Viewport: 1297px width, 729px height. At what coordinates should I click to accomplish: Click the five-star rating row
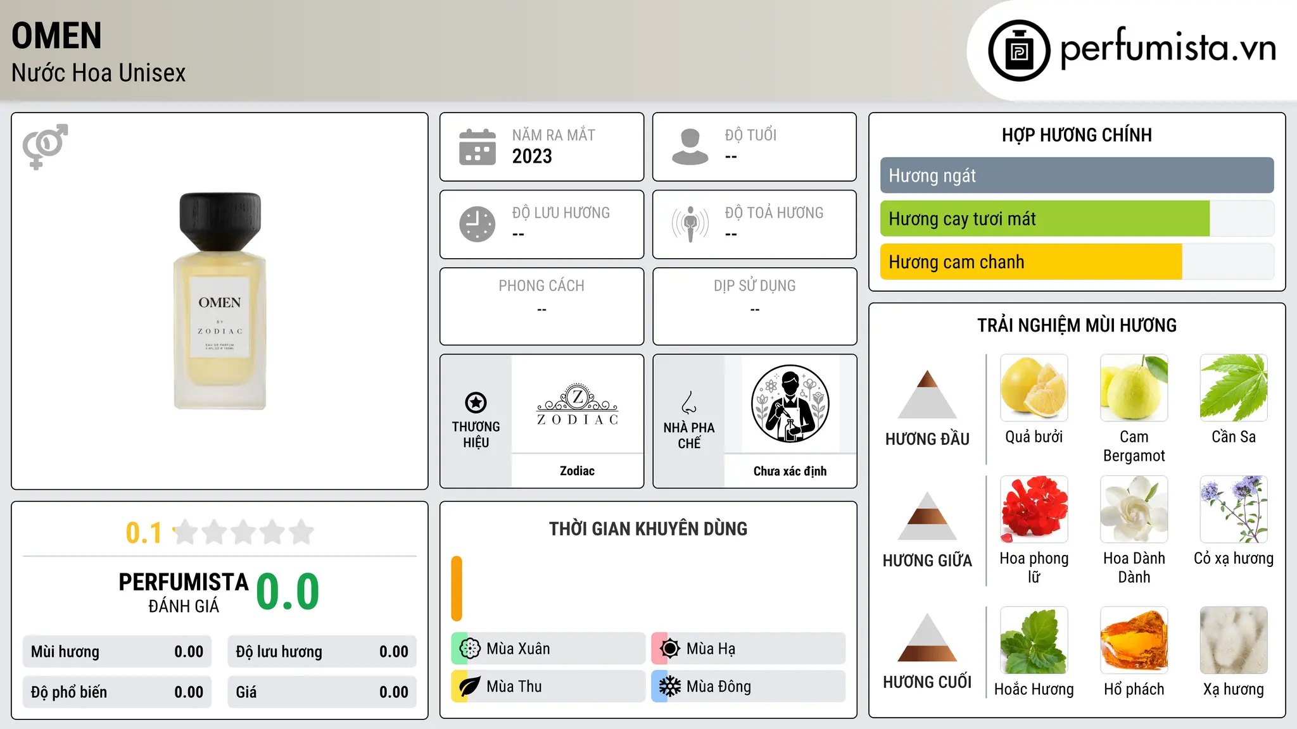(x=244, y=532)
